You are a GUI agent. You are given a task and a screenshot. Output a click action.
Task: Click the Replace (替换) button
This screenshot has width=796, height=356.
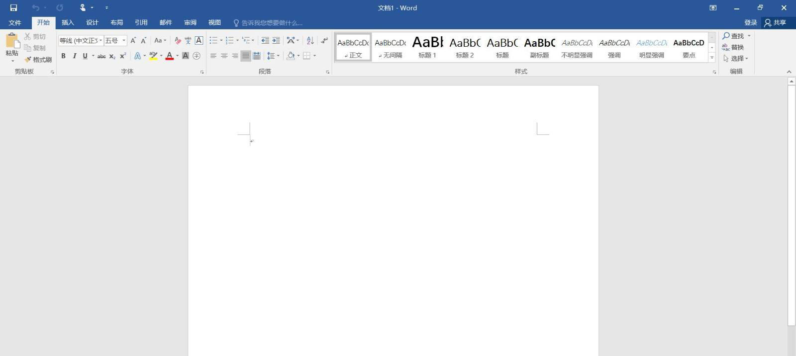[733, 47]
